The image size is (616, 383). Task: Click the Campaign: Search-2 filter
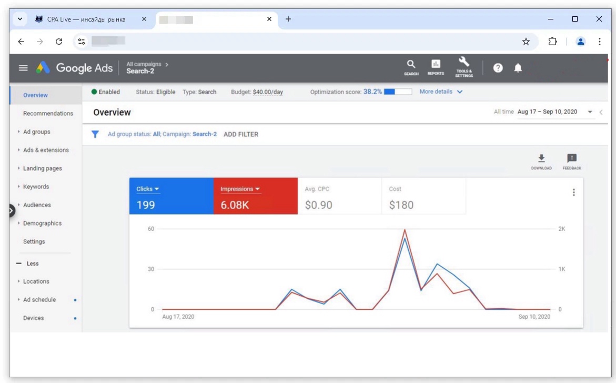pyautogui.click(x=190, y=134)
